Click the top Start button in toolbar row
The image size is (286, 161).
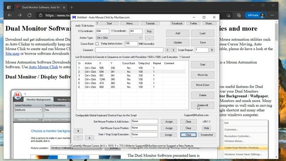pos(109,23)
